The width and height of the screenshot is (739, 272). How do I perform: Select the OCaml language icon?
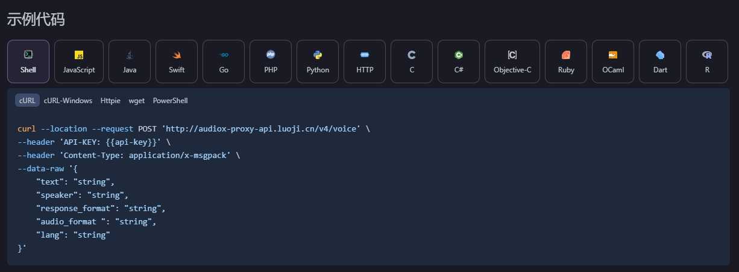[x=613, y=55]
